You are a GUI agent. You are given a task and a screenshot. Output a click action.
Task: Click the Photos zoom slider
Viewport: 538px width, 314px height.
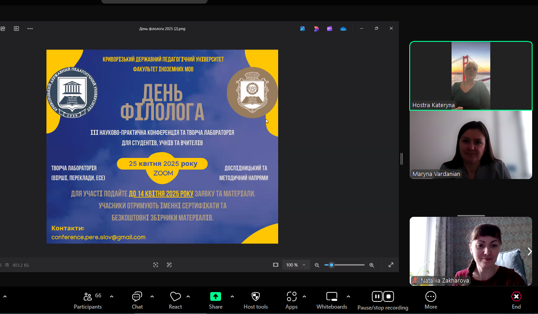[344, 265]
